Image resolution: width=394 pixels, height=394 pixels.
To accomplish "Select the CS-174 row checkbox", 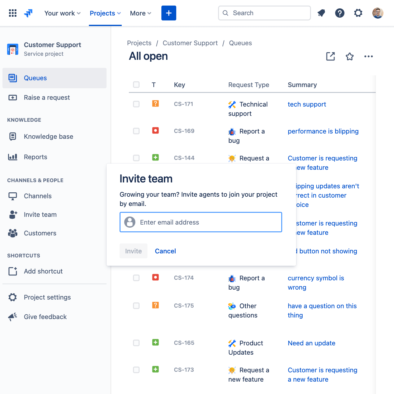I will pyautogui.click(x=136, y=278).
